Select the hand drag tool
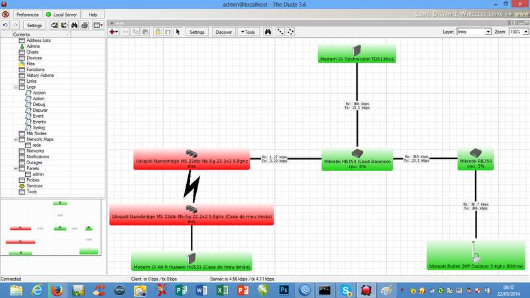The height and width of the screenshot is (298, 530). tap(168, 32)
